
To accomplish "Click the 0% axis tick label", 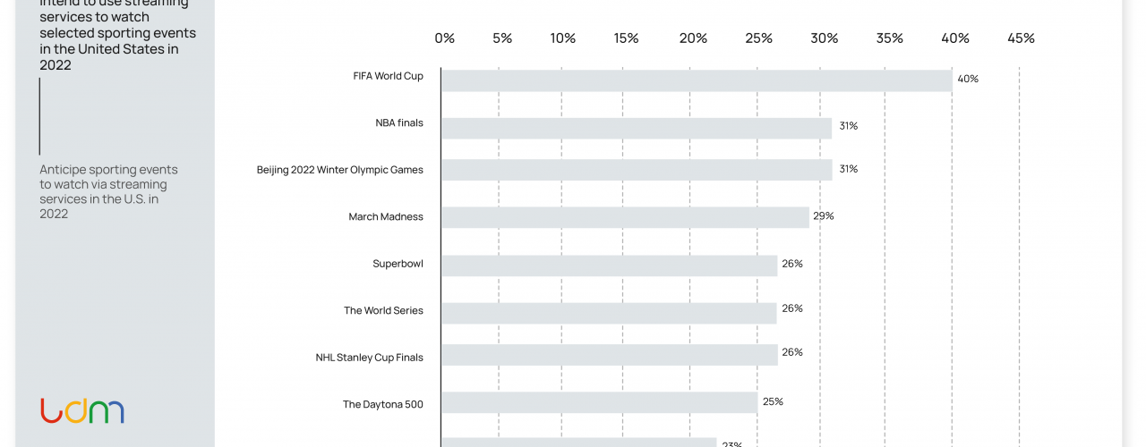I will click(x=444, y=38).
